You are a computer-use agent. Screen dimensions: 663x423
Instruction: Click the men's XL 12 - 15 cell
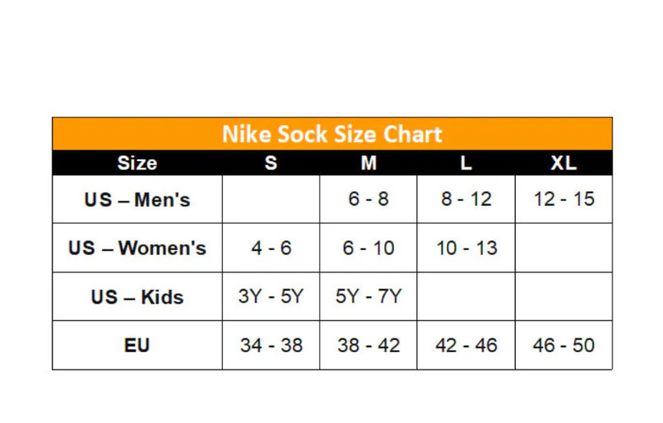pos(564,199)
